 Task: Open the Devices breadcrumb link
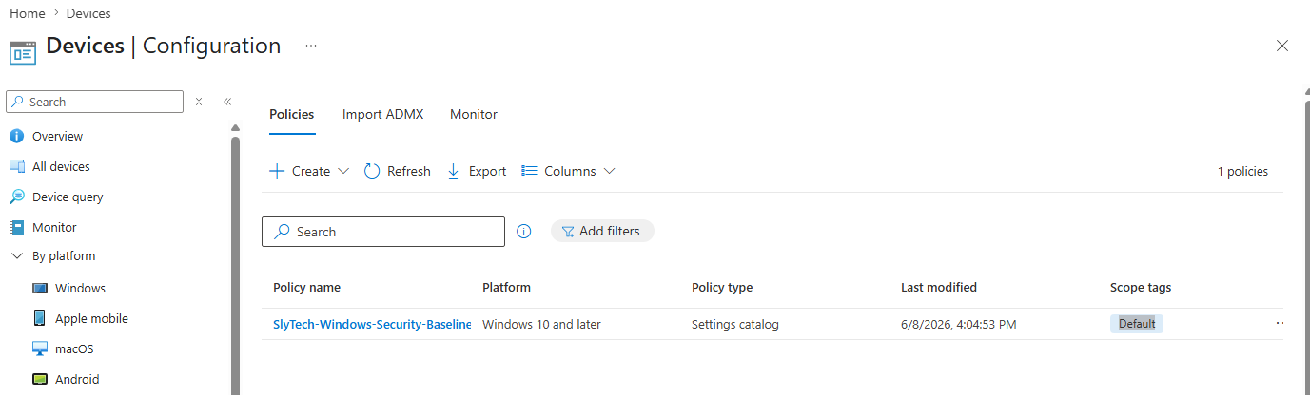coord(88,13)
